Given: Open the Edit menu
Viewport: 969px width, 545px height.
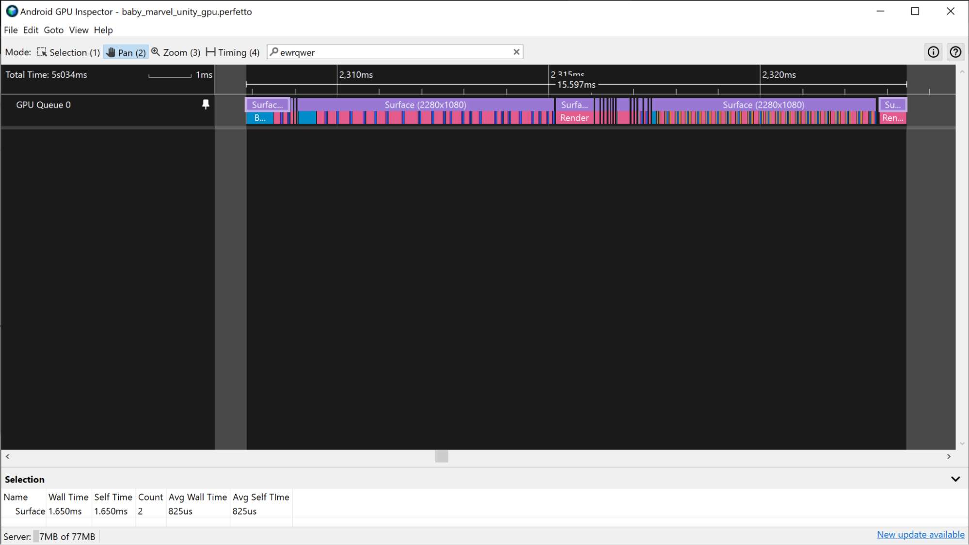Looking at the screenshot, I should 31,30.
